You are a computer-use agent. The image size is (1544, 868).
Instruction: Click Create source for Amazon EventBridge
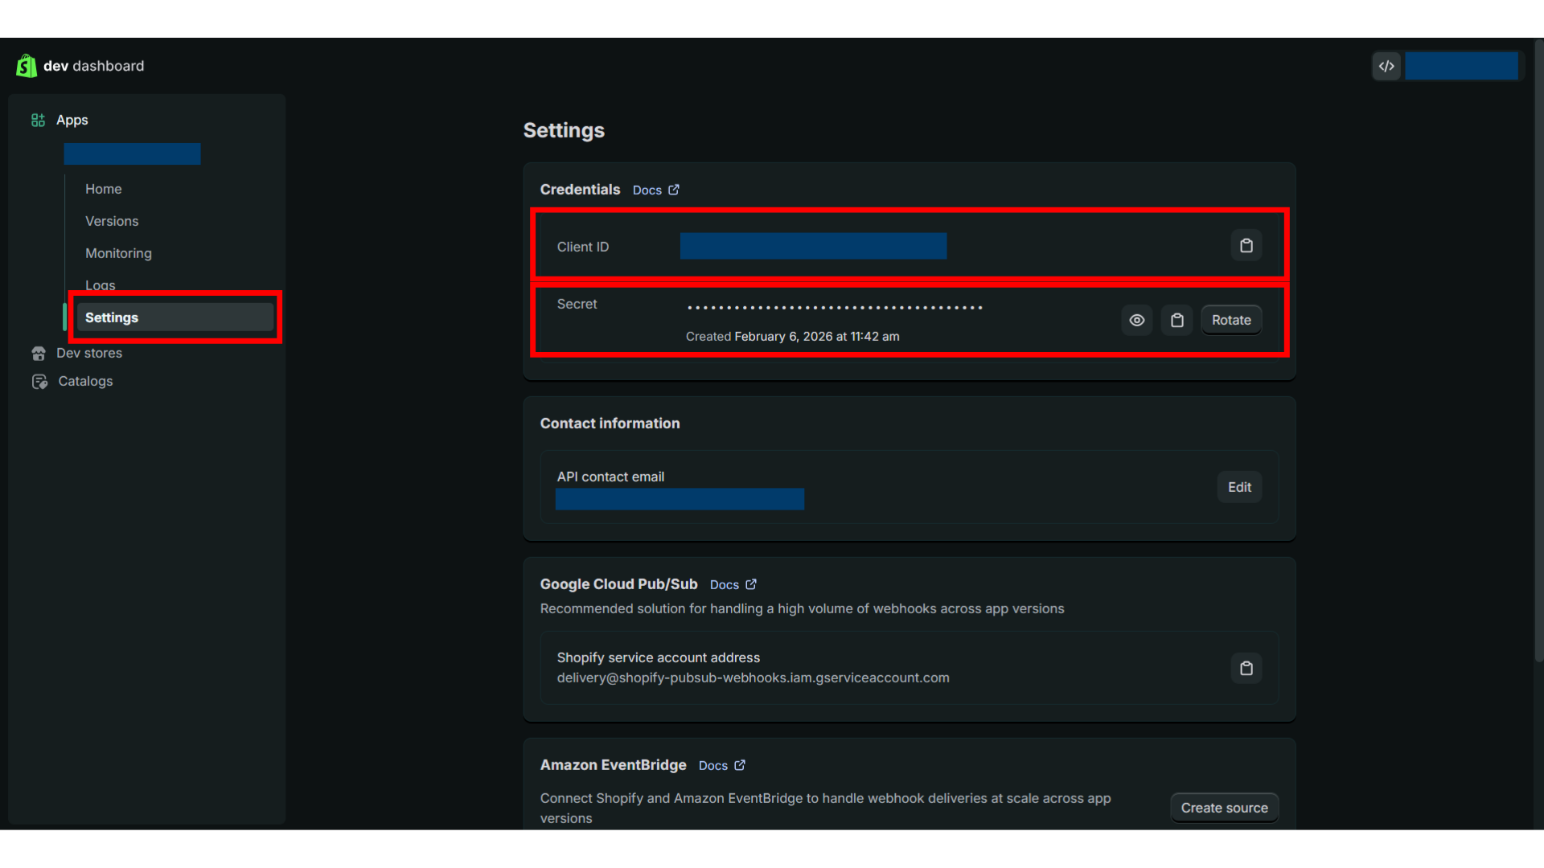point(1224,808)
